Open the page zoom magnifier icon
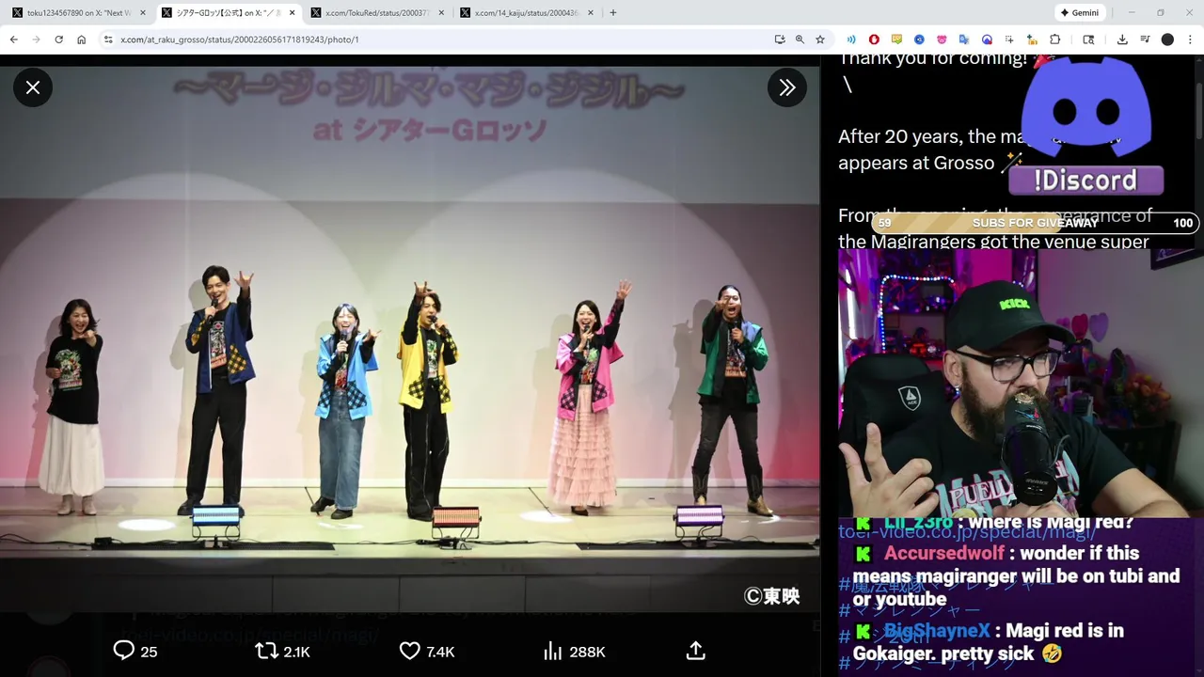The image size is (1204, 677). pyautogui.click(x=800, y=39)
